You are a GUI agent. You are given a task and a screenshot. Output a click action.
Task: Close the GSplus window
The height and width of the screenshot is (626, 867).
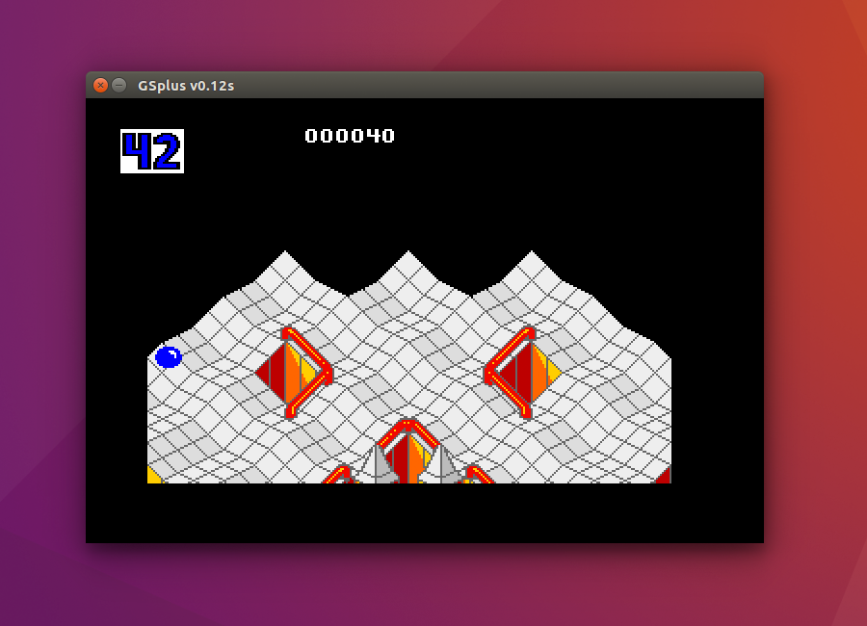point(100,85)
